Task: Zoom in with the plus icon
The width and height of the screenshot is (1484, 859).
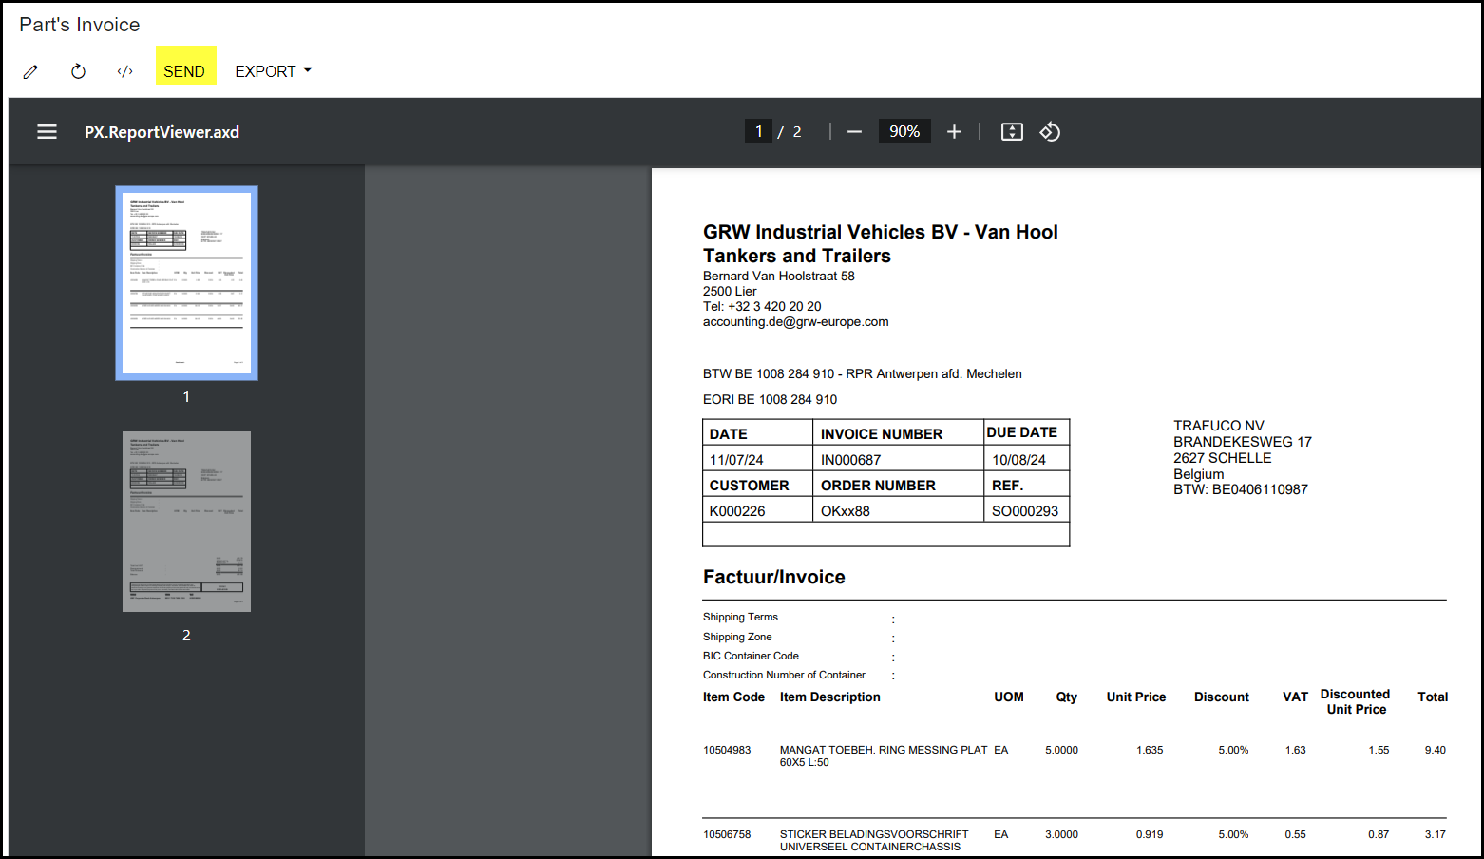Action: [954, 132]
